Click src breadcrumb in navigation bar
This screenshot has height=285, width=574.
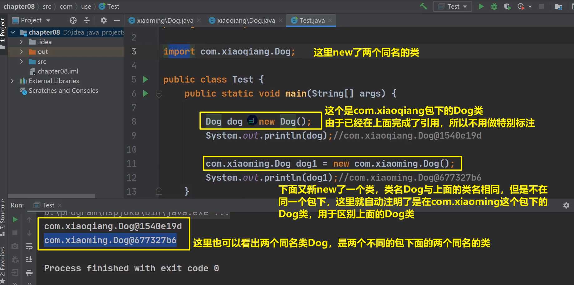(47, 7)
